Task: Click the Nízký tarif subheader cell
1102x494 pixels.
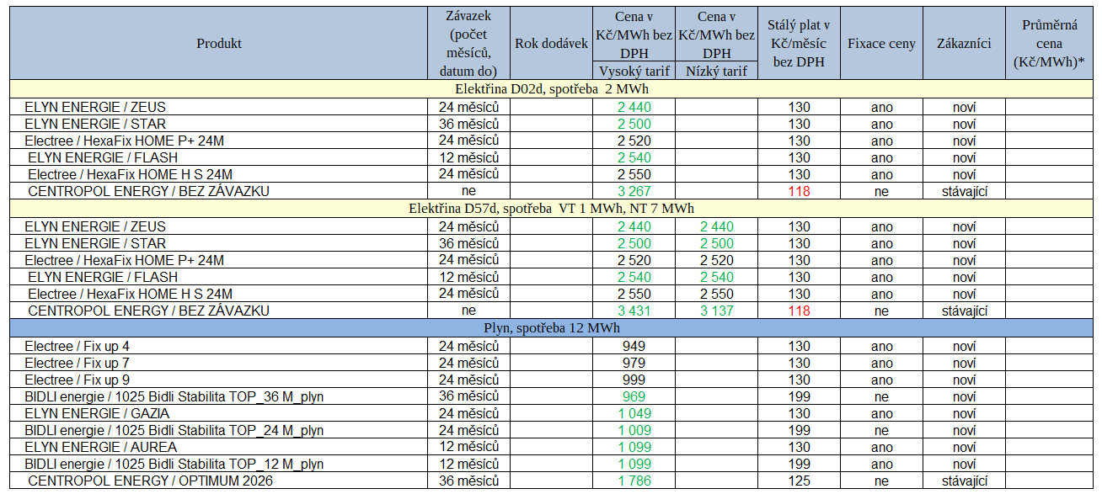Action: 716,72
